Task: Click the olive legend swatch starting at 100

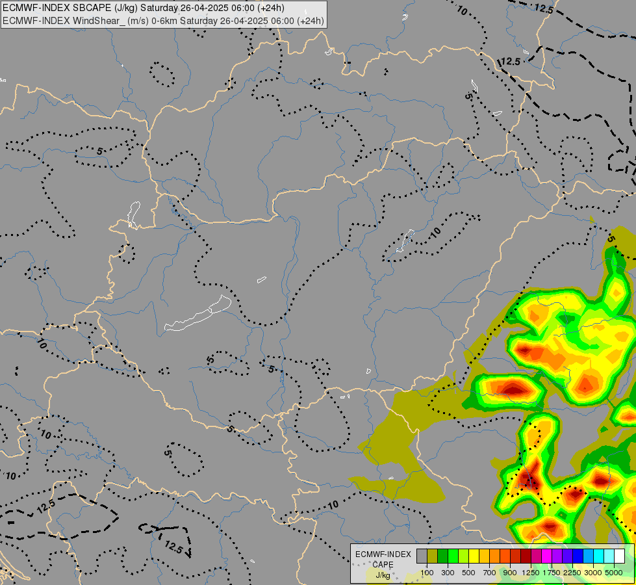Action: click(x=433, y=556)
